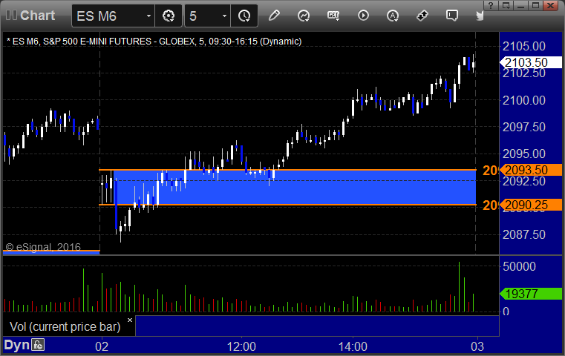Open the symbol settings gear menu
The width and height of the screenshot is (565, 356).
pyautogui.click(x=169, y=16)
